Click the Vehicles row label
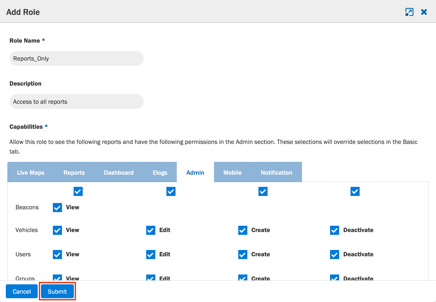The width and height of the screenshot is (436, 302). coord(27,230)
